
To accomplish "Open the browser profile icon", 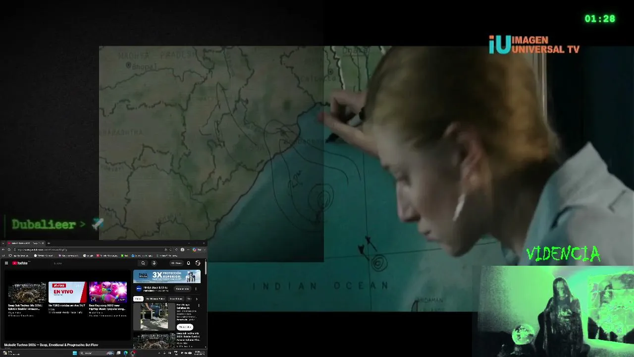I will tap(182, 249).
